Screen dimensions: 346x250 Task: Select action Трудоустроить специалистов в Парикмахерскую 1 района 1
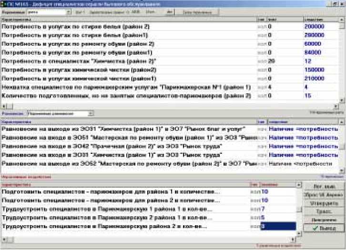(x=149, y=209)
